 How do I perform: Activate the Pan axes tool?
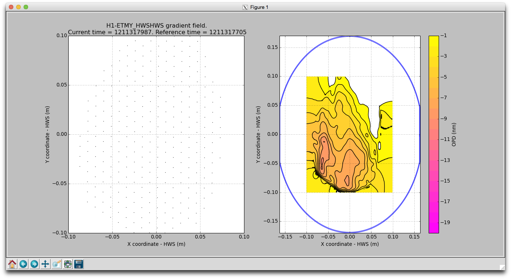[45, 264]
